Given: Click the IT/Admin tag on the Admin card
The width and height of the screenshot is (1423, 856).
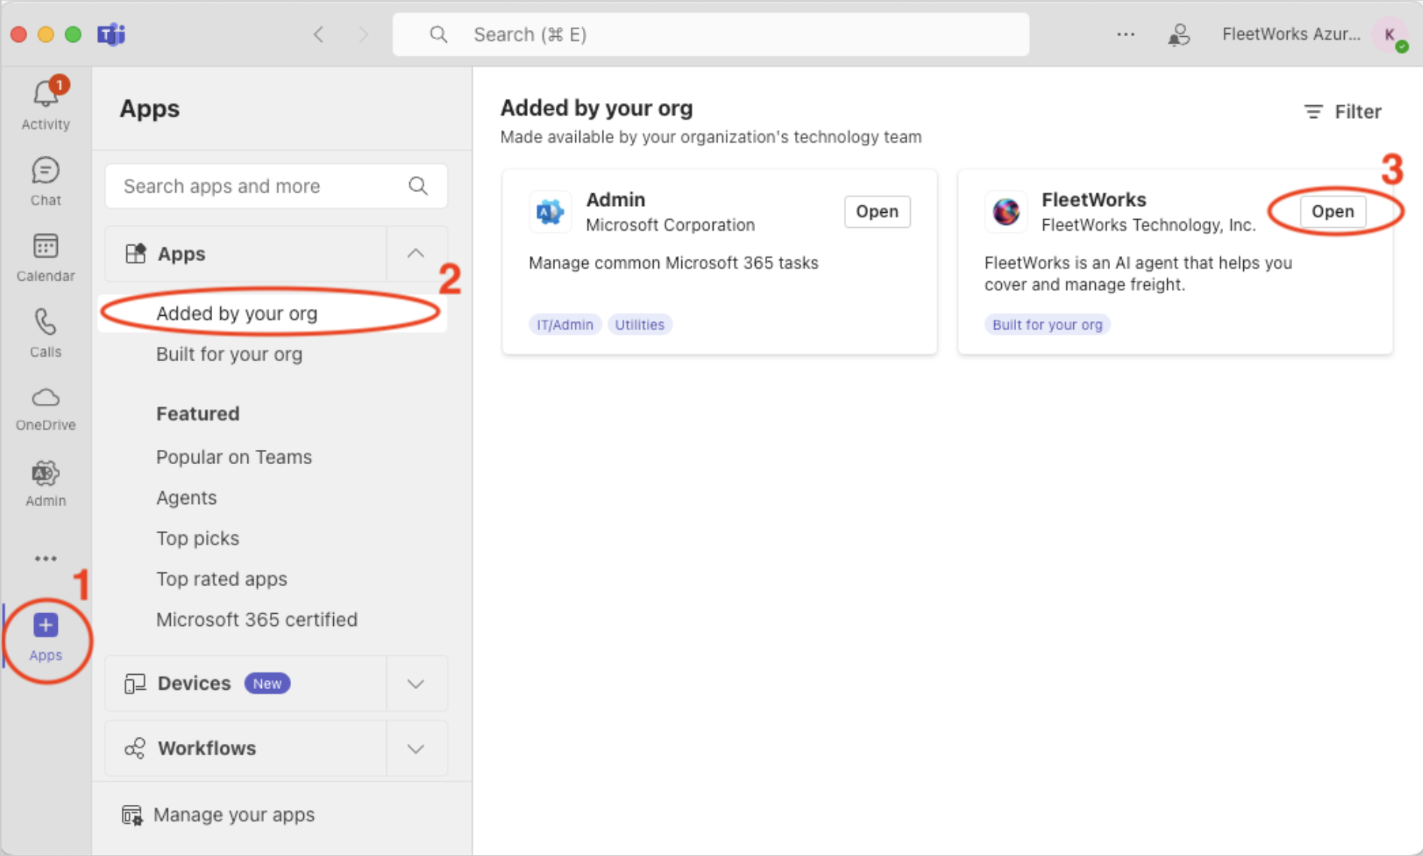Looking at the screenshot, I should [565, 324].
